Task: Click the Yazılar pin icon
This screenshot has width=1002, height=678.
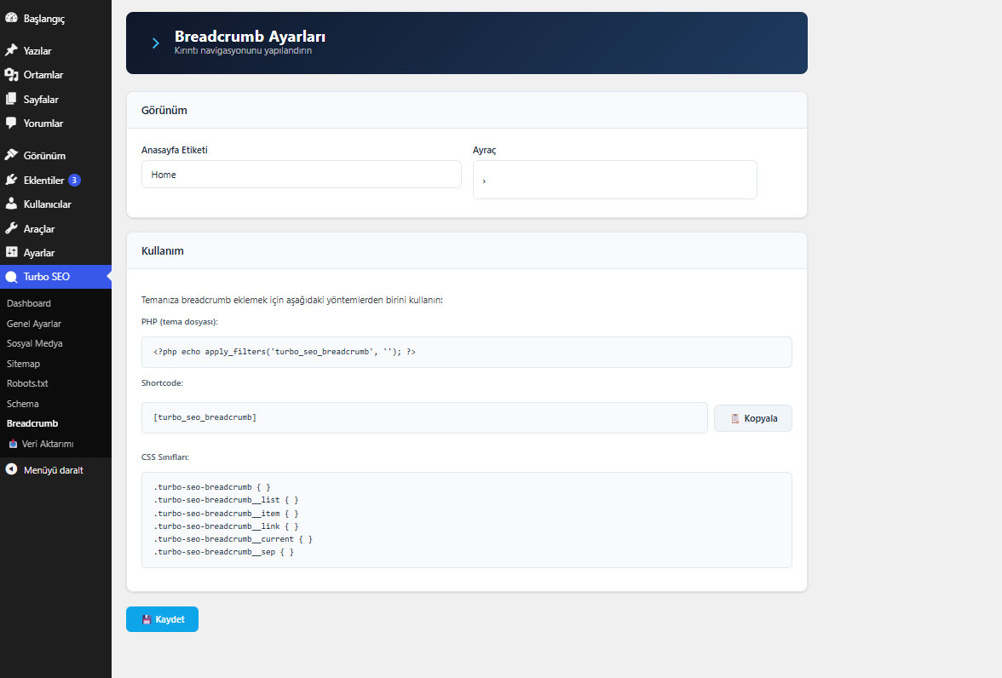Action: (11, 50)
